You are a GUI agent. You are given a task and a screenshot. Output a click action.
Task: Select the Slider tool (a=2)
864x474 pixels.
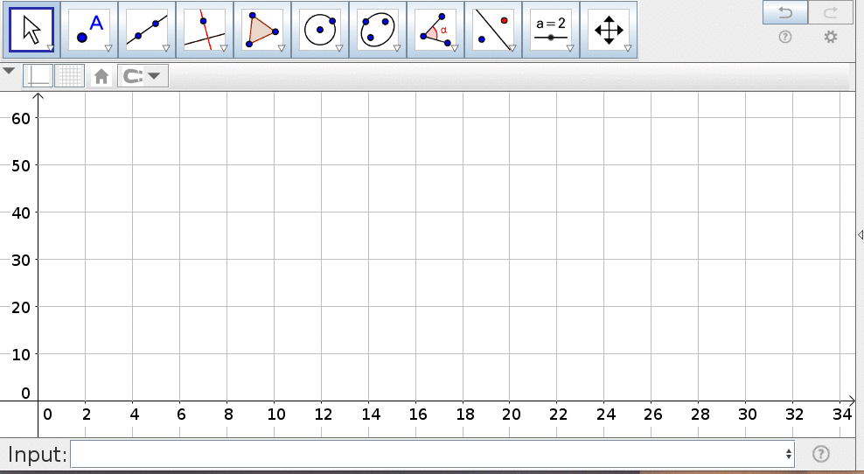click(551, 29)
